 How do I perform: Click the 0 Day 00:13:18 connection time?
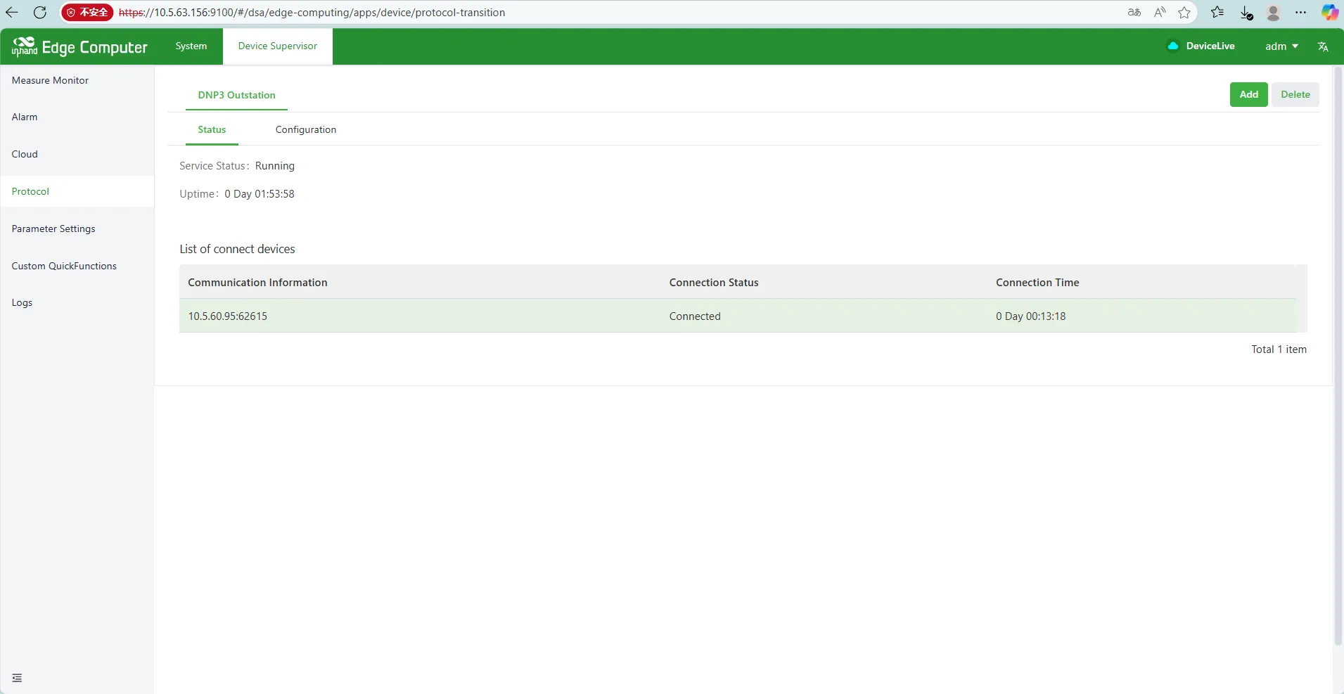(1030, 316)
